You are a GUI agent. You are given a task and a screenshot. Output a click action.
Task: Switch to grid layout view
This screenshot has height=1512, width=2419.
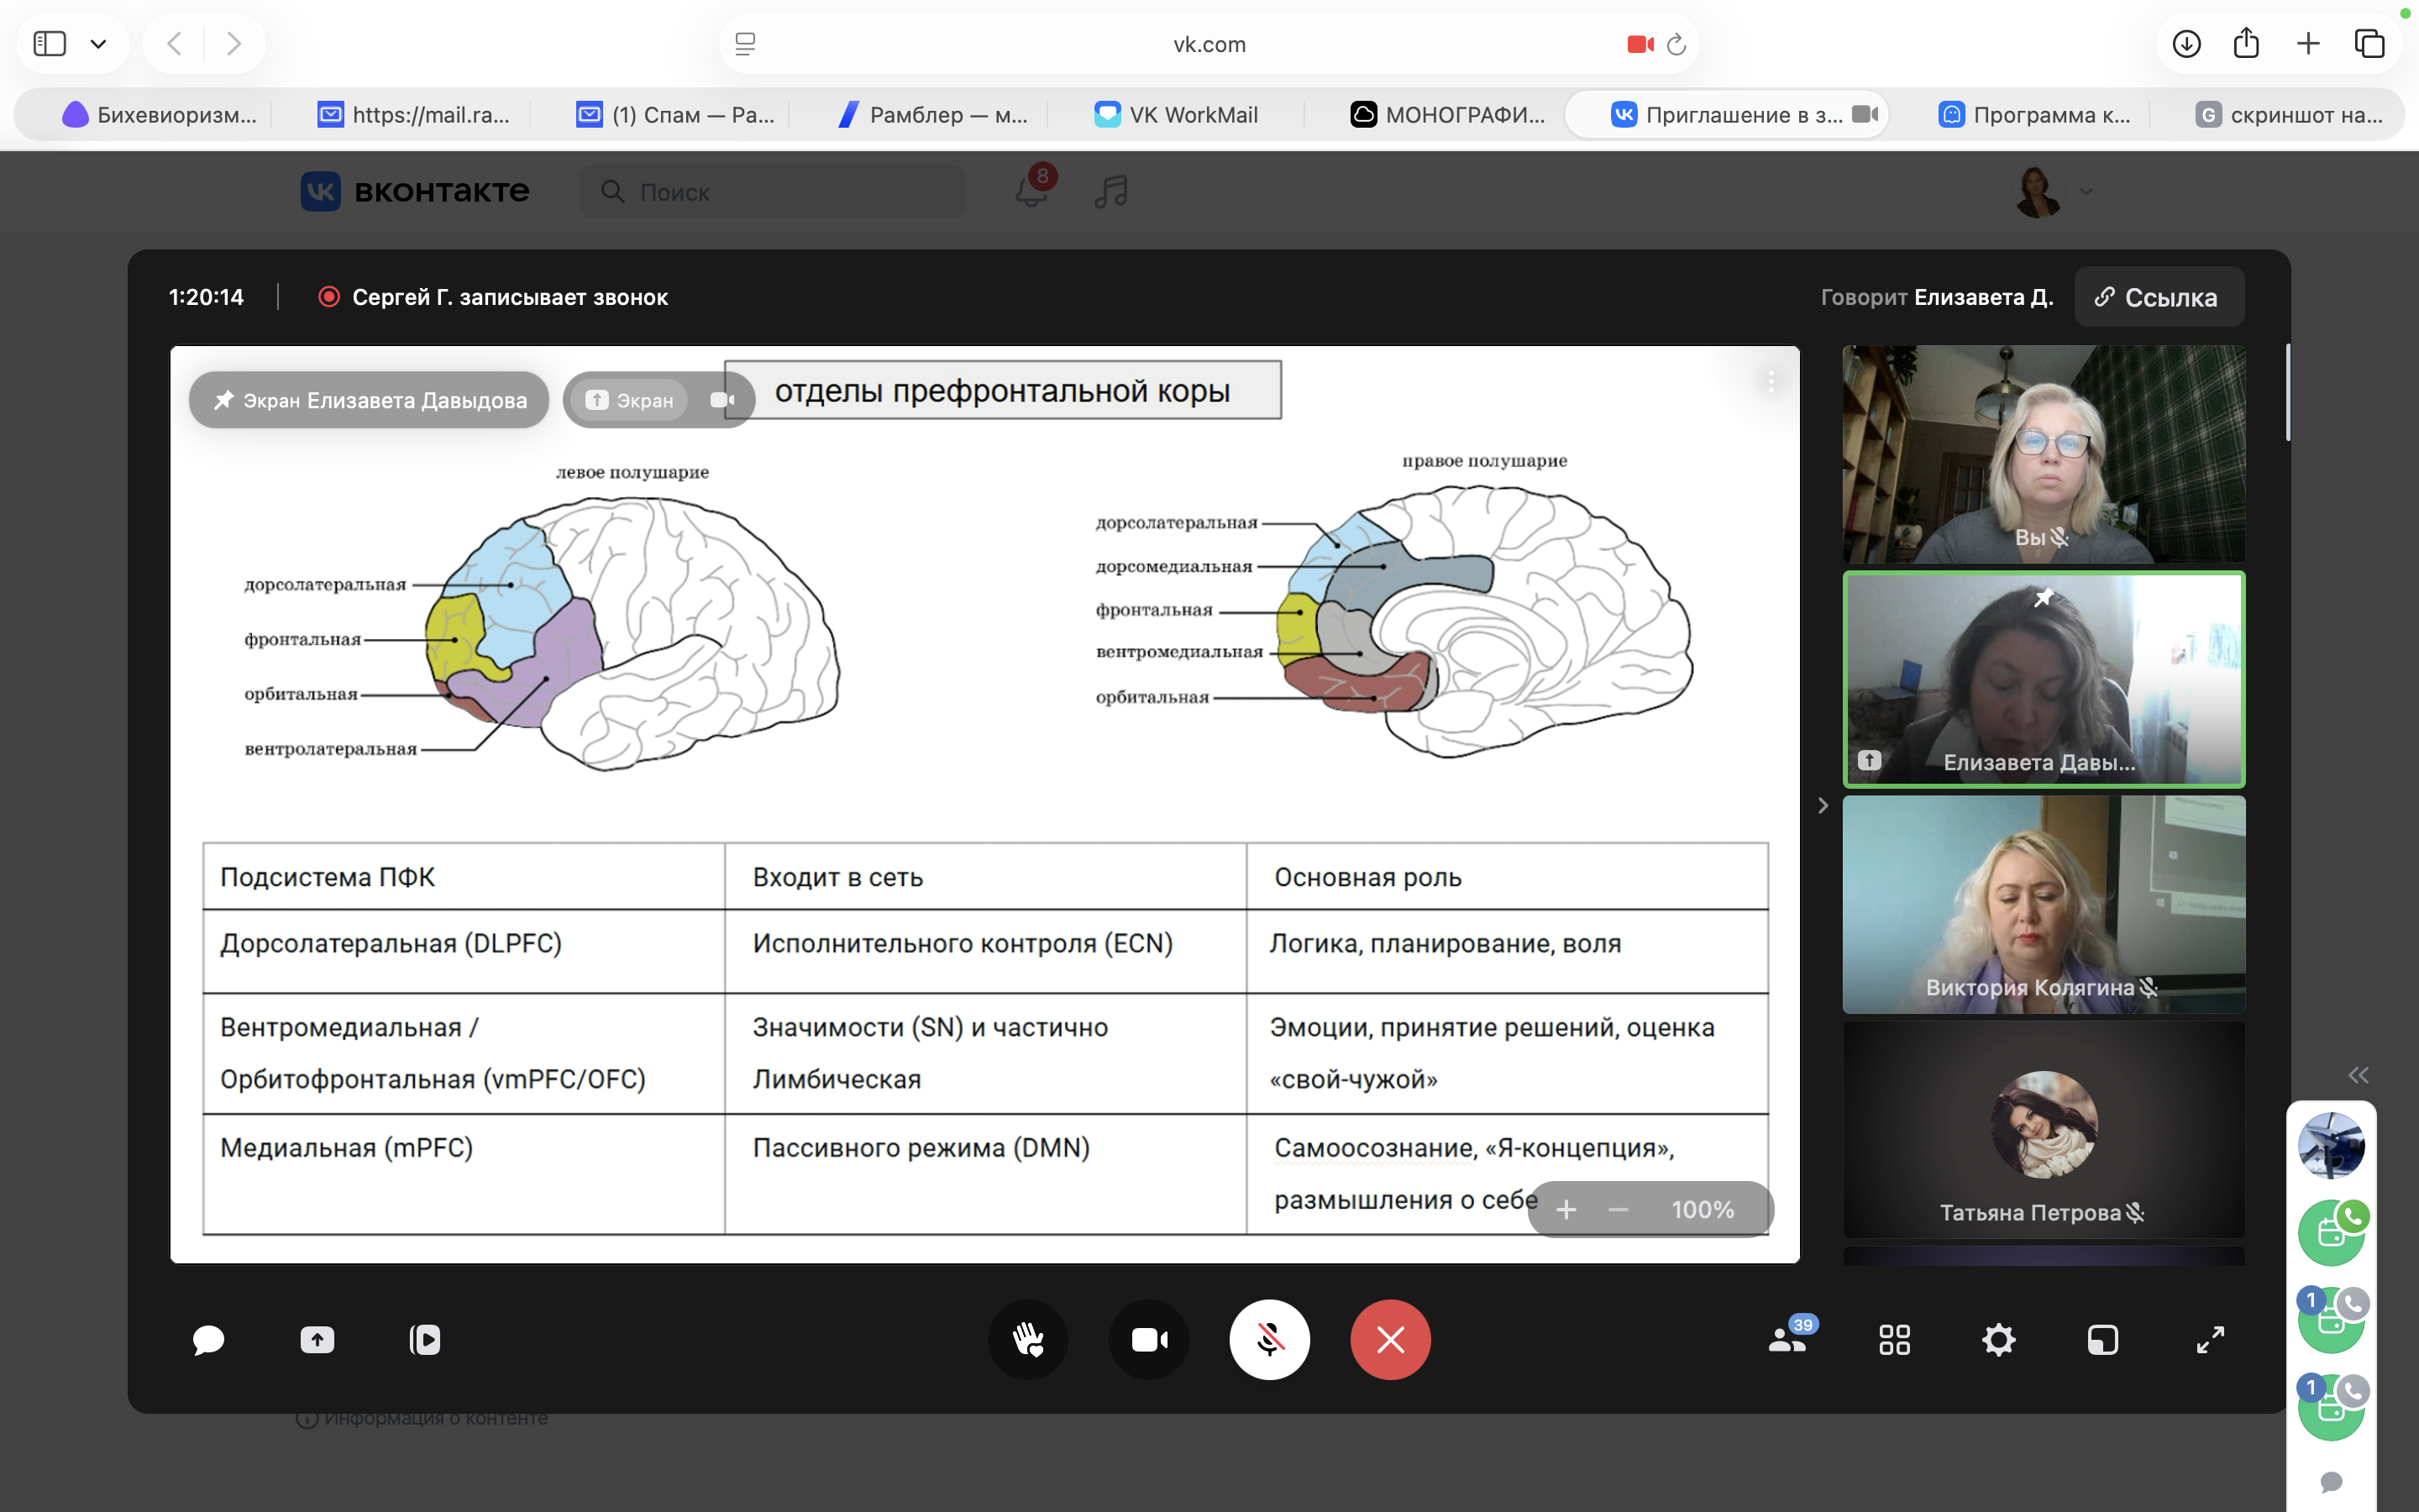click(1894, 1339)
